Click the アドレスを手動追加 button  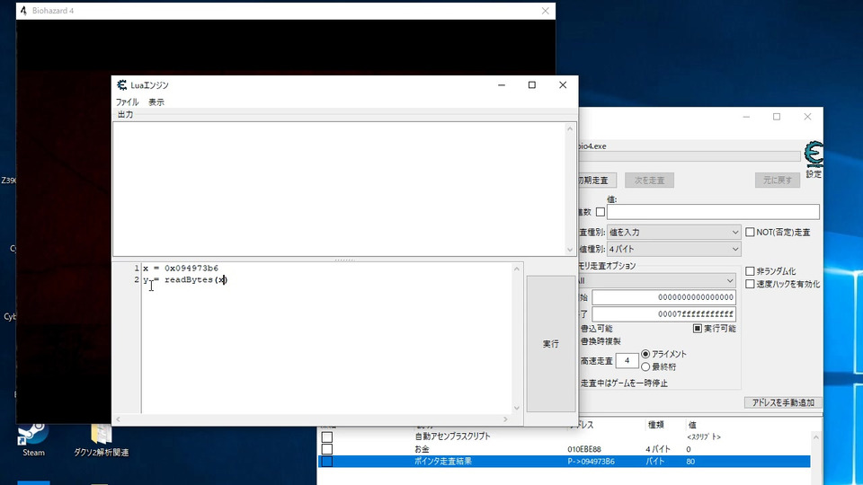coord(783,402)
